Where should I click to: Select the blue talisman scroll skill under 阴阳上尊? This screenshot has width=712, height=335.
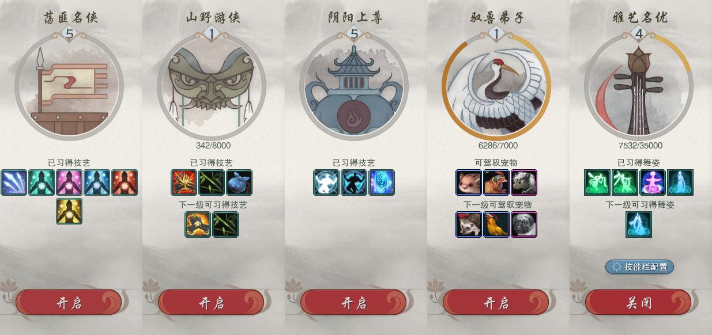click(381, 182)
